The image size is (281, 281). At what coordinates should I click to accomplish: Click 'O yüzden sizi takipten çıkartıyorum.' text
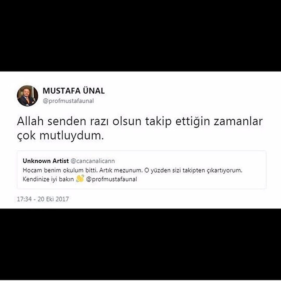[x=193, y=170]
